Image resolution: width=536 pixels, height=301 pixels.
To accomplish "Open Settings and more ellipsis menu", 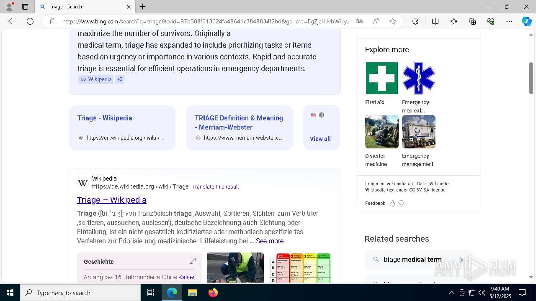I will click(509, 21).
